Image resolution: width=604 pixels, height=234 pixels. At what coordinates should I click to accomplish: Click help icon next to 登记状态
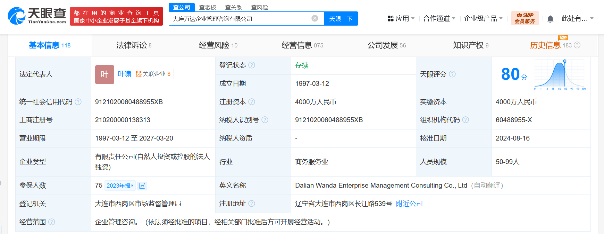tap(252, 65)
